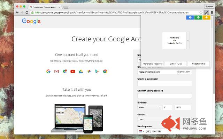Click the Generate a Password button
This screenshot has width=223, height=139.
click(x=153, y=64)
